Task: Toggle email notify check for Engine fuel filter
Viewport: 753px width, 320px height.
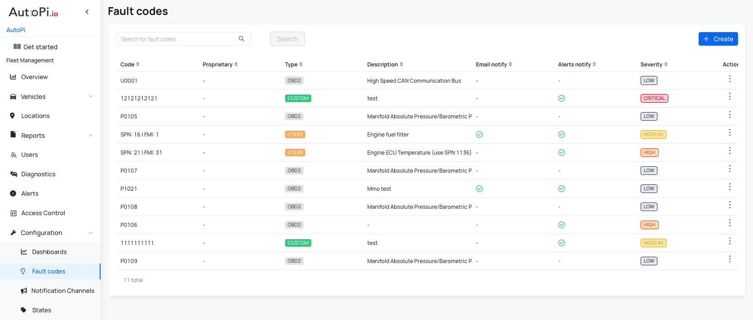Action: tap(479, 134)
